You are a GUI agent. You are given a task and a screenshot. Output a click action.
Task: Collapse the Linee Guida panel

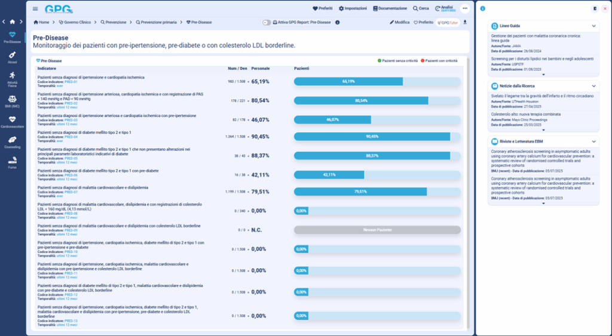[593, 26]
